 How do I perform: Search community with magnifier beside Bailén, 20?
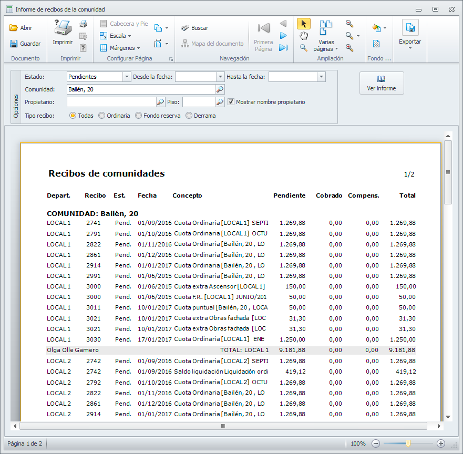(220, 89)
